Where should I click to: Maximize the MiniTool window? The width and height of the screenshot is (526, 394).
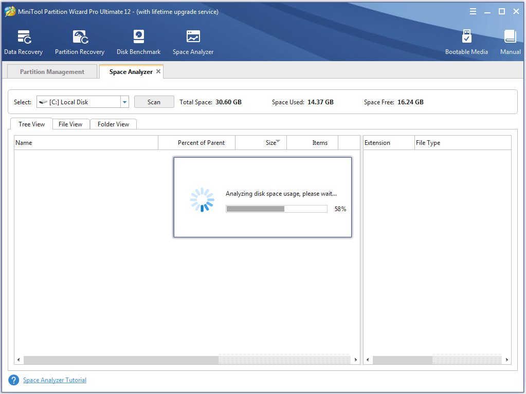(502, 11)
